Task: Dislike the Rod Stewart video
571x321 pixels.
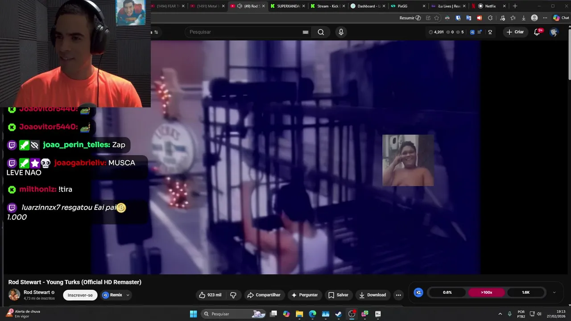Action: pos(233,295)
